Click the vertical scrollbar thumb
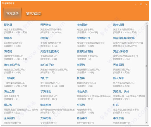 (146, 66)
